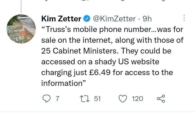Like the tweet with the heart icon
Screen dimensions: 195x115
point(123,99)
